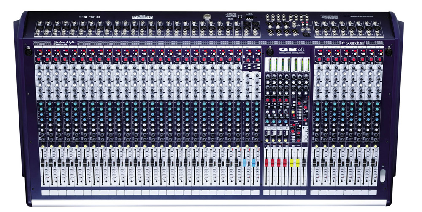Image resolution: width=422 pixels, height=212 pixels.
Task: Move the first red group fader
Action: point(267,163)
